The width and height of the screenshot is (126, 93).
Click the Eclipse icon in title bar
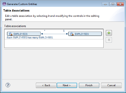point(4,4)
